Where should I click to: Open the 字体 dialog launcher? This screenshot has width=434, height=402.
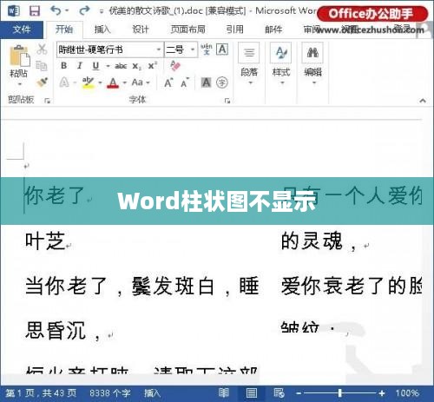click(227, 101)
